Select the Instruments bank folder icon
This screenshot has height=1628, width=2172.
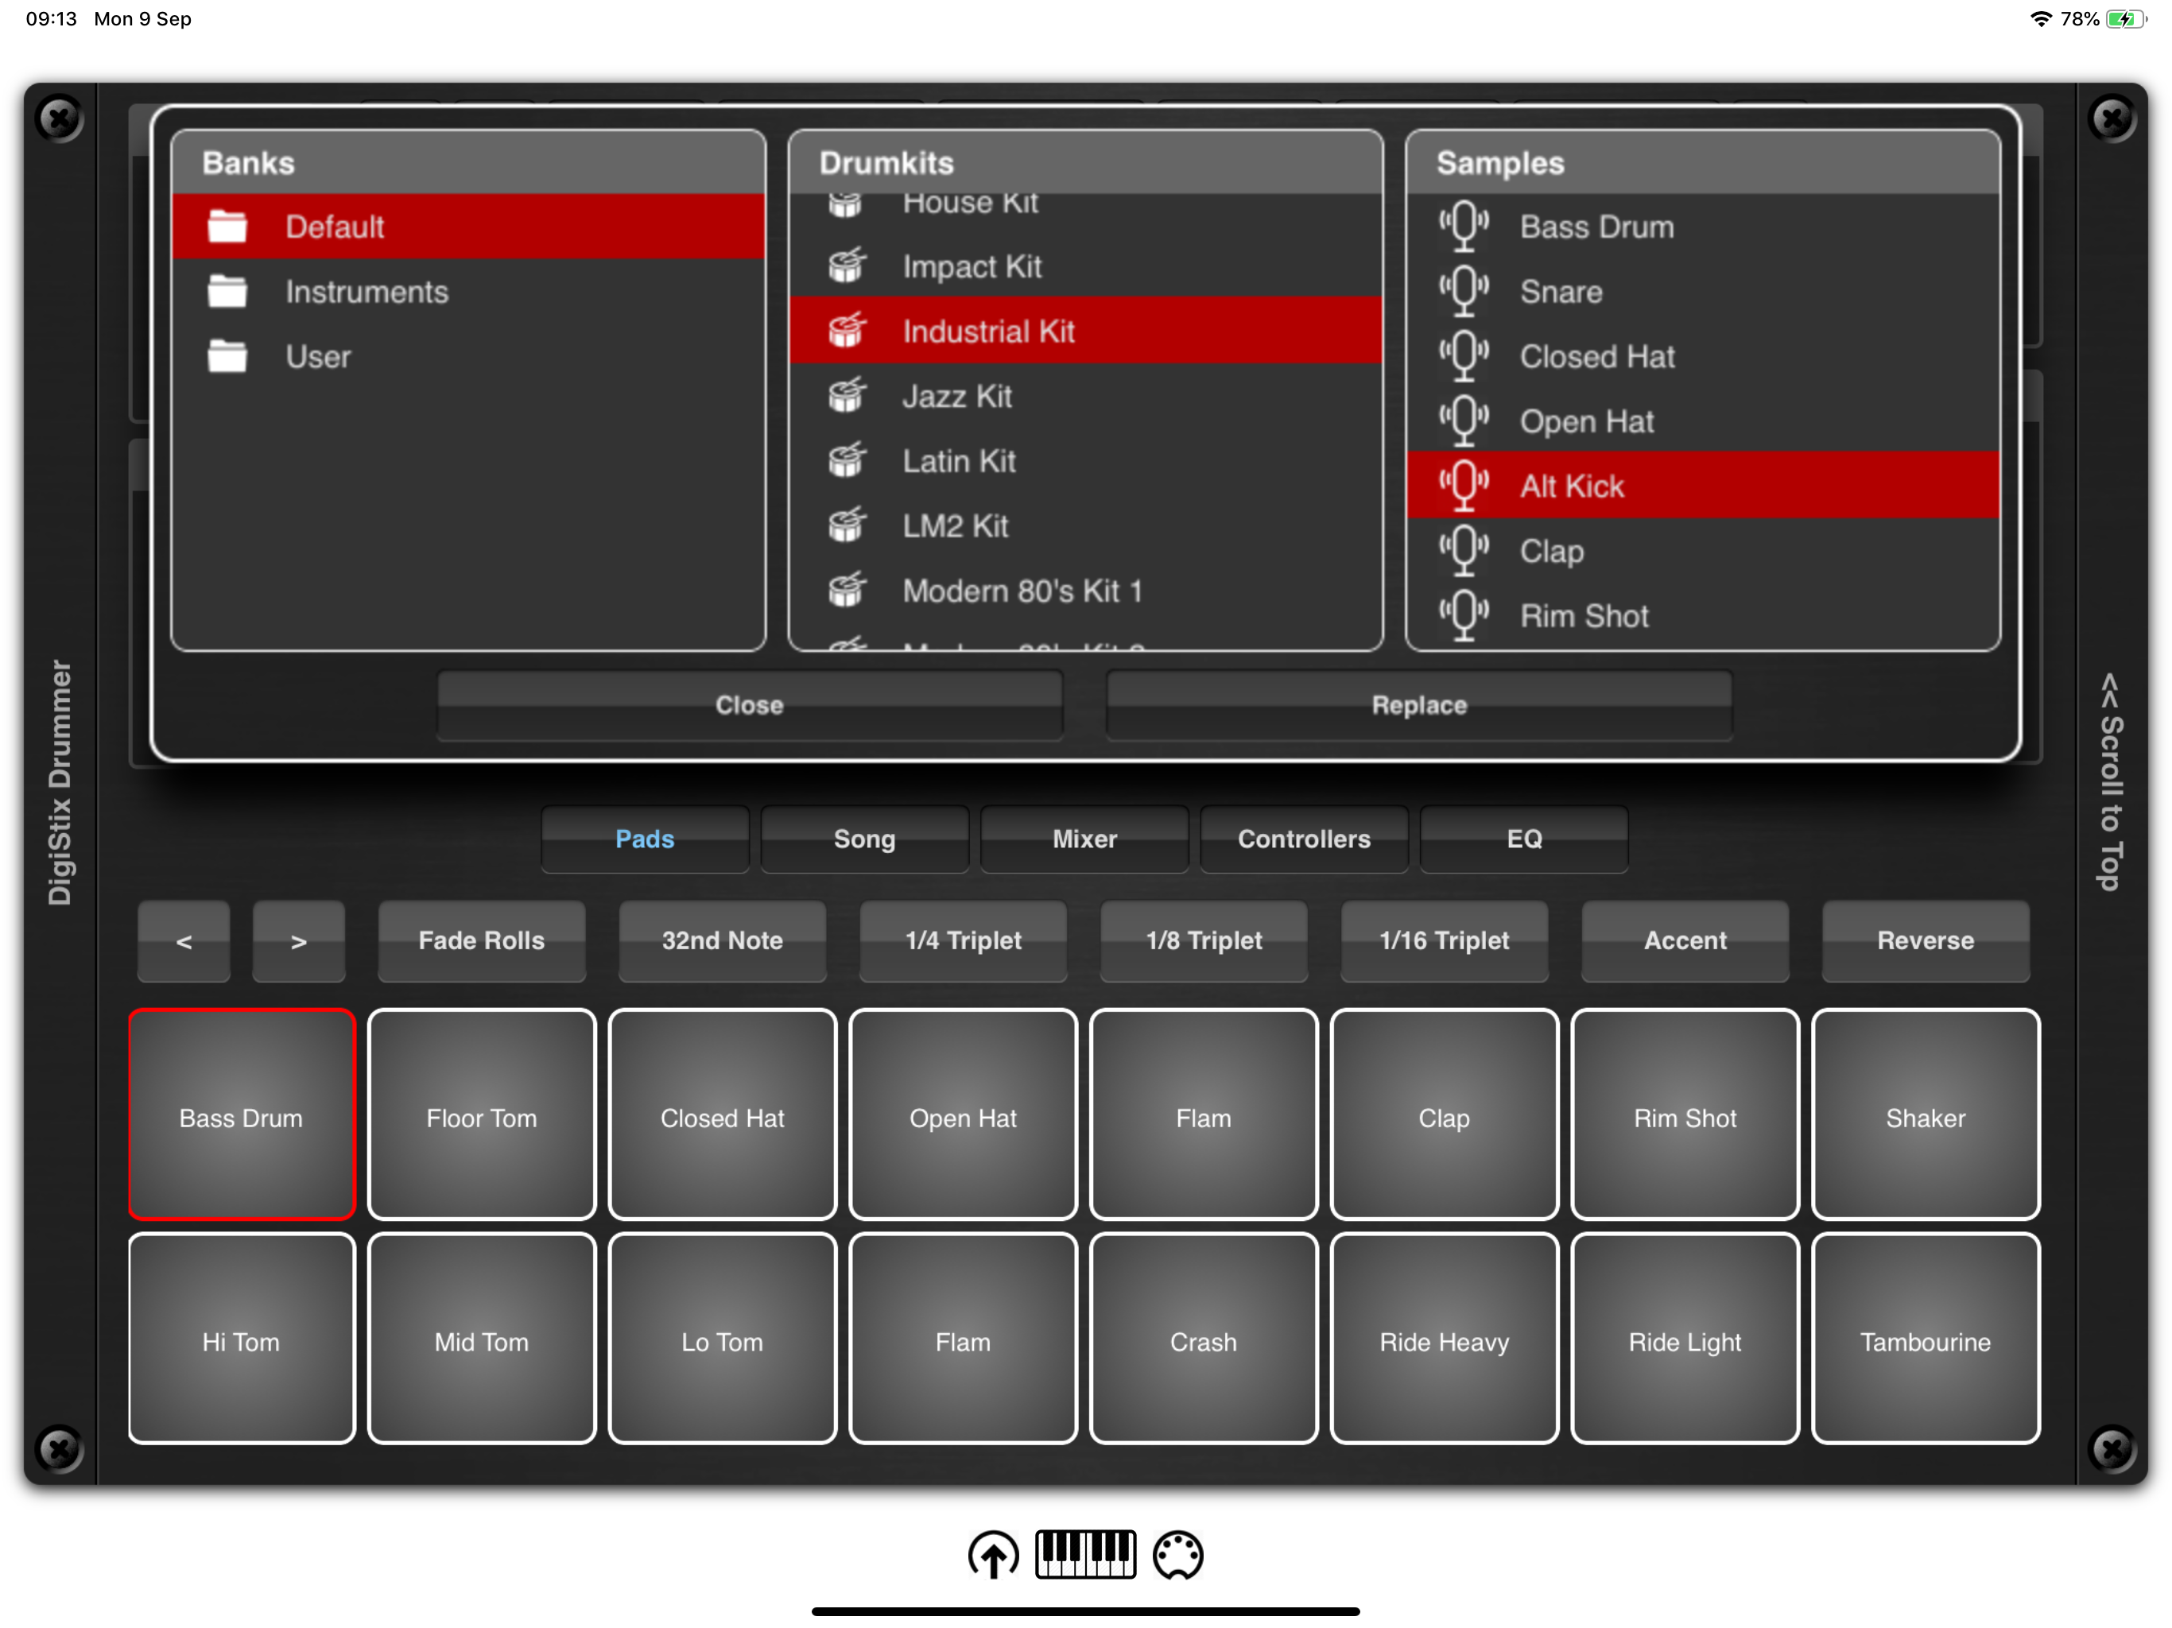click(x=228, y=292)
